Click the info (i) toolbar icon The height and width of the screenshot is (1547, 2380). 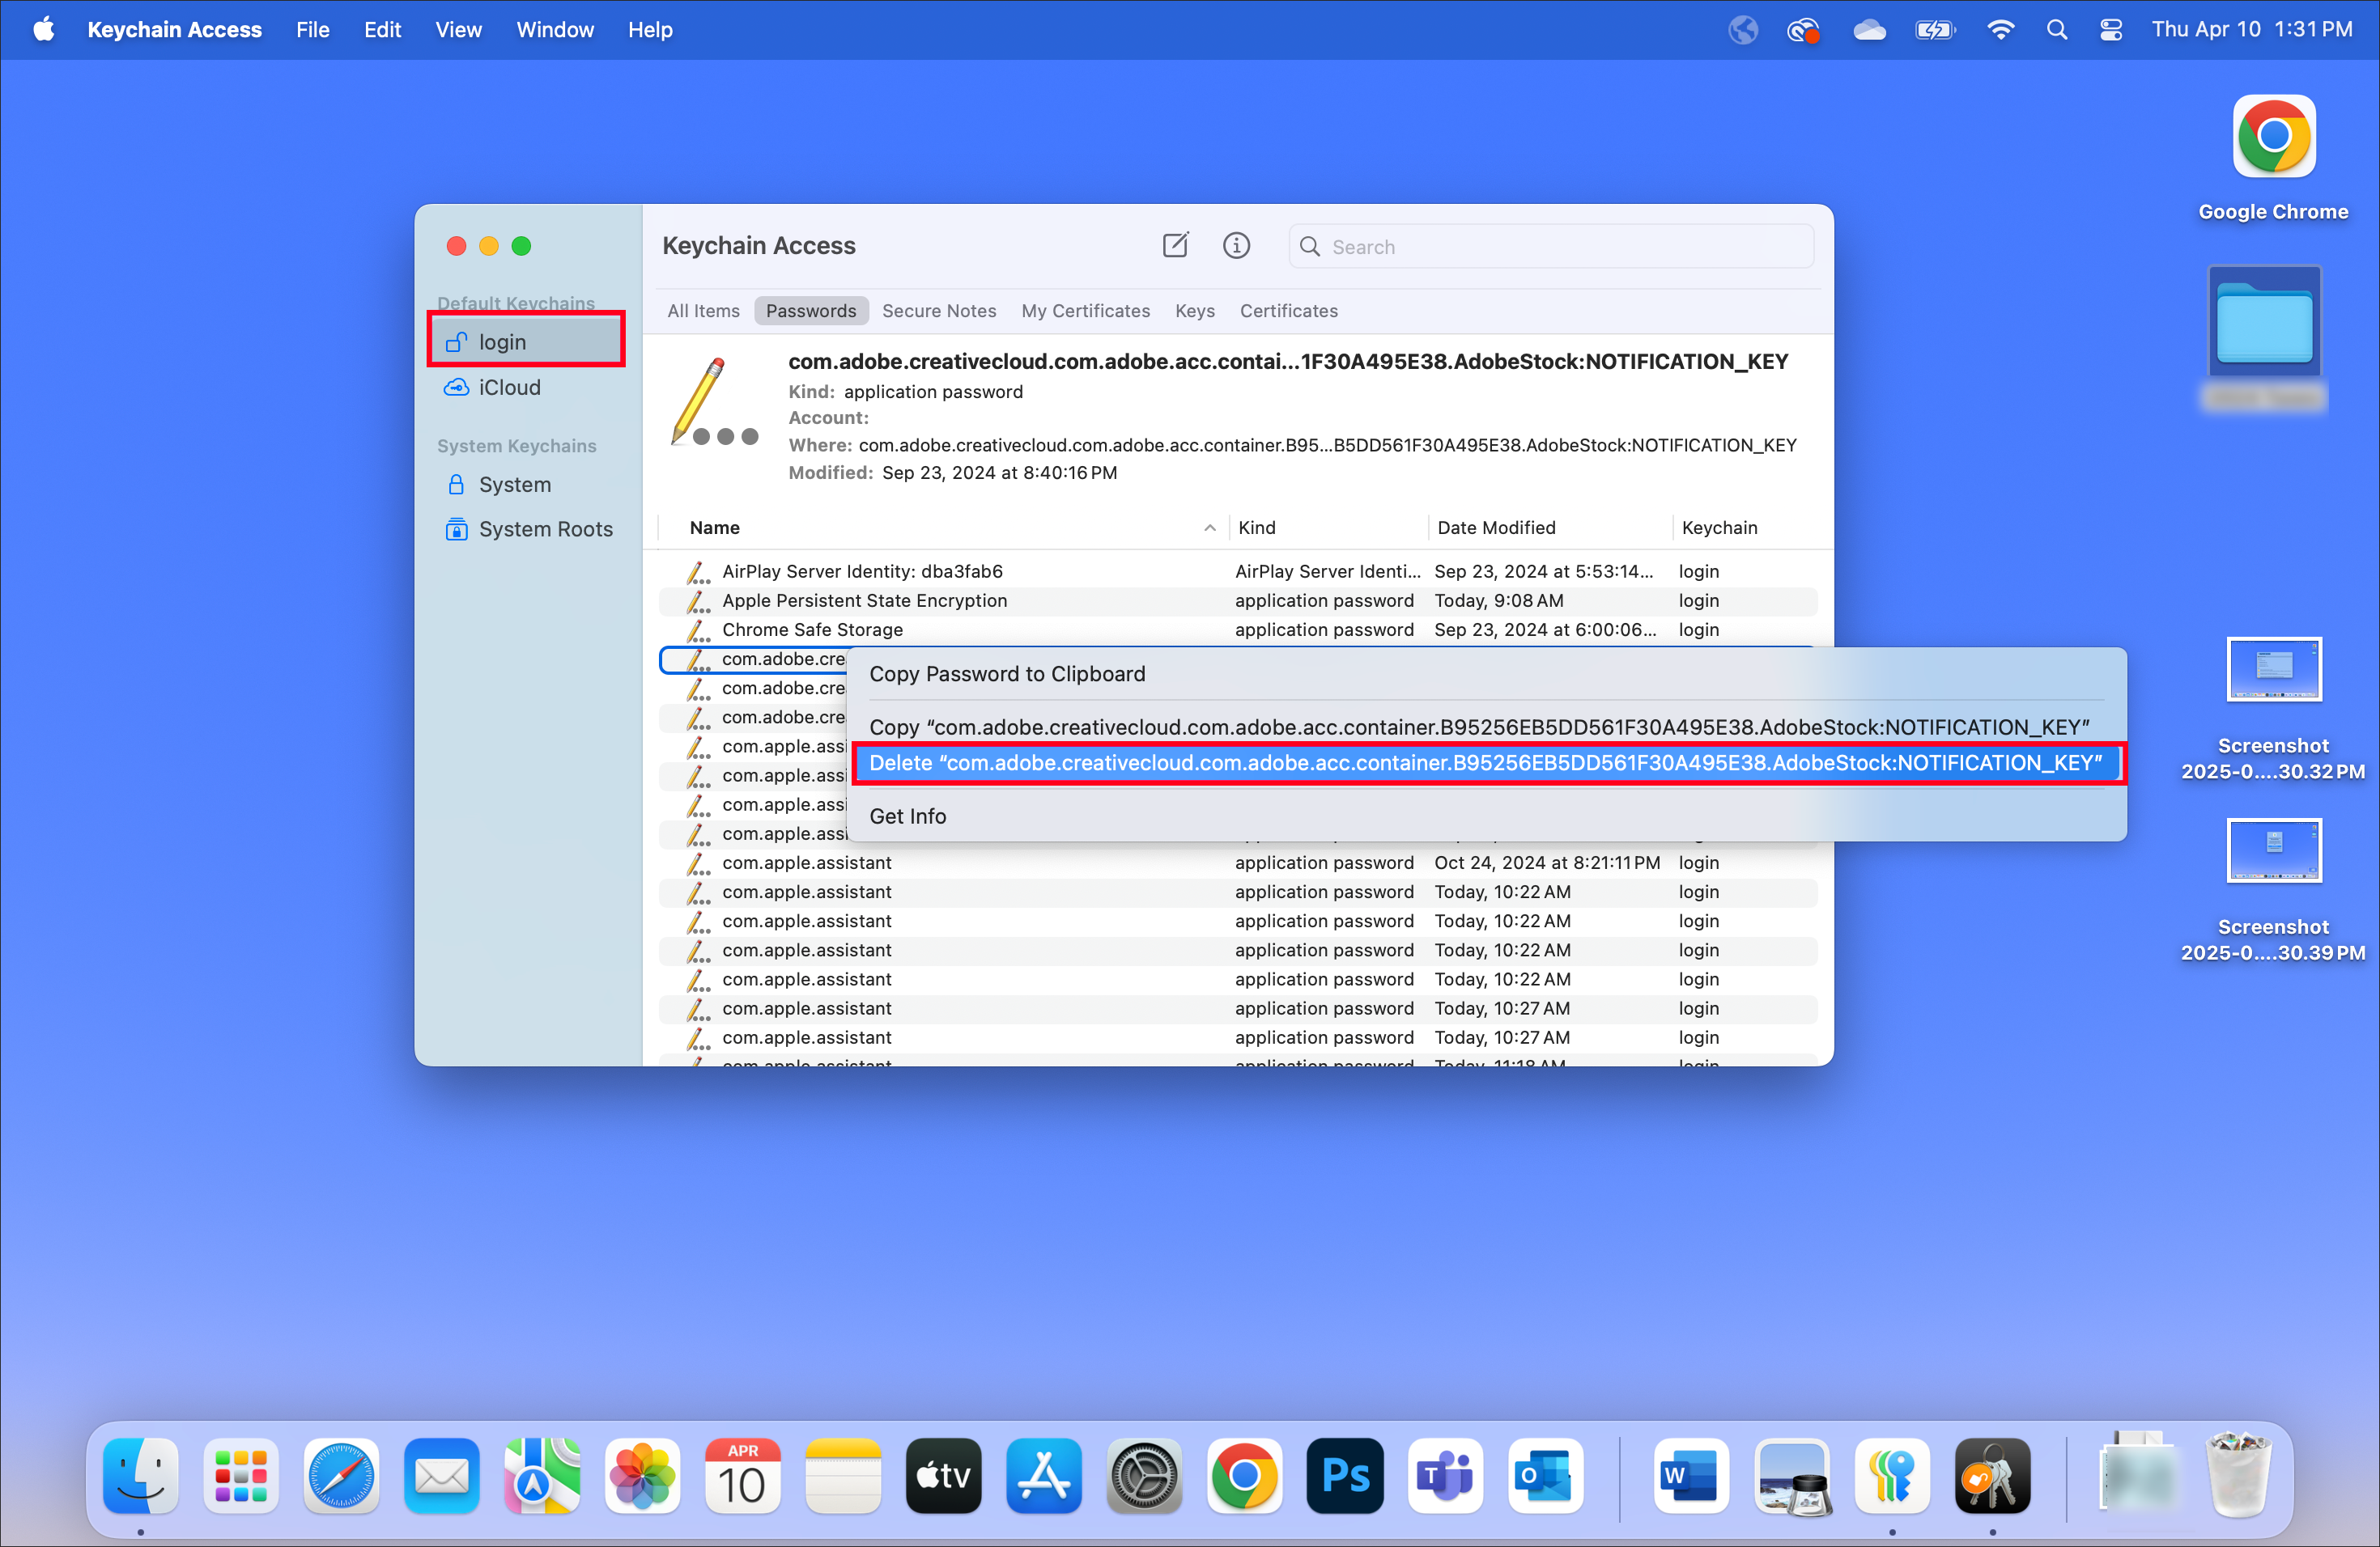click(x=1236, y=245)
